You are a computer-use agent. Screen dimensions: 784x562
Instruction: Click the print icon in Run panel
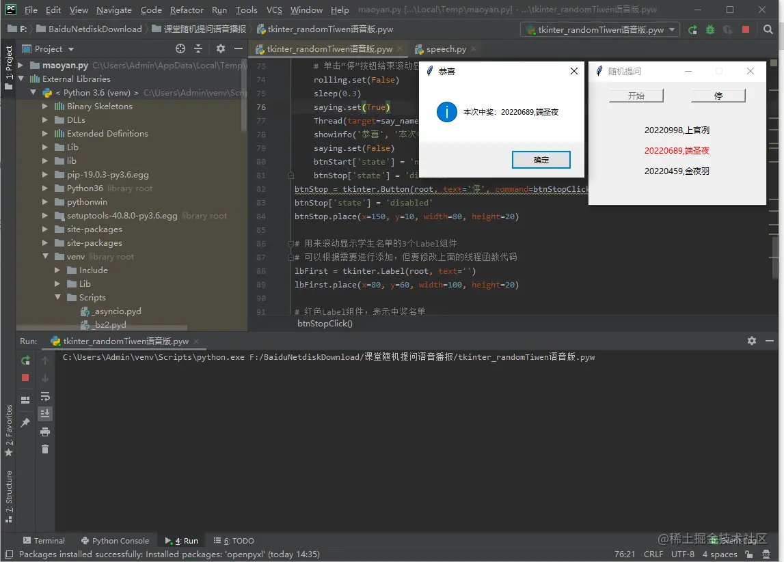pyautogui.click(x=45, y=432)
